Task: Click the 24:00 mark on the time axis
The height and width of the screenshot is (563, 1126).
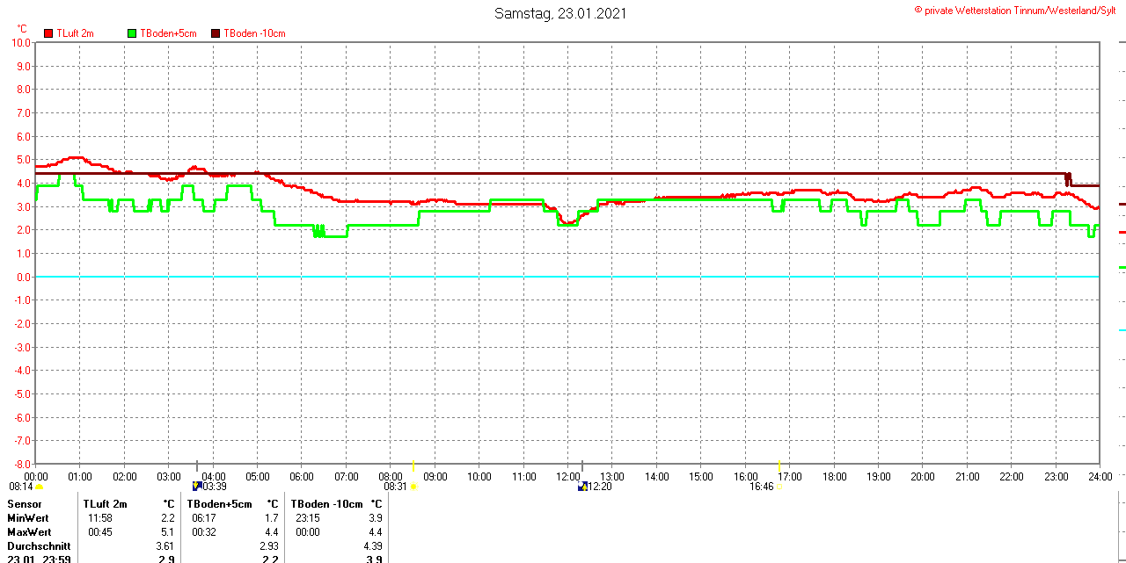Action: tap(1099, 477)
